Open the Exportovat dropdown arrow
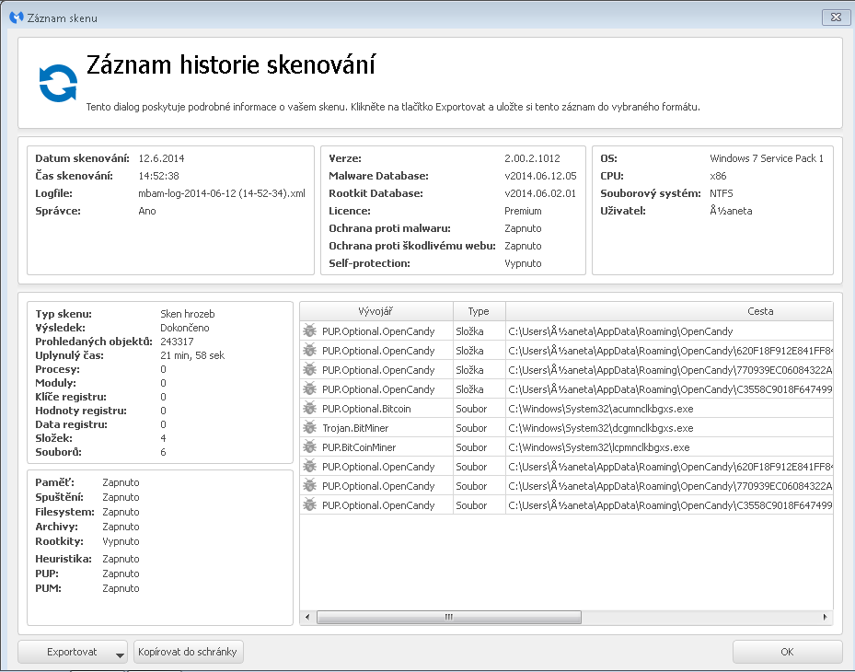Image resolution: width=855 pixels, height=672 pixels. click(x=121, y=654)
